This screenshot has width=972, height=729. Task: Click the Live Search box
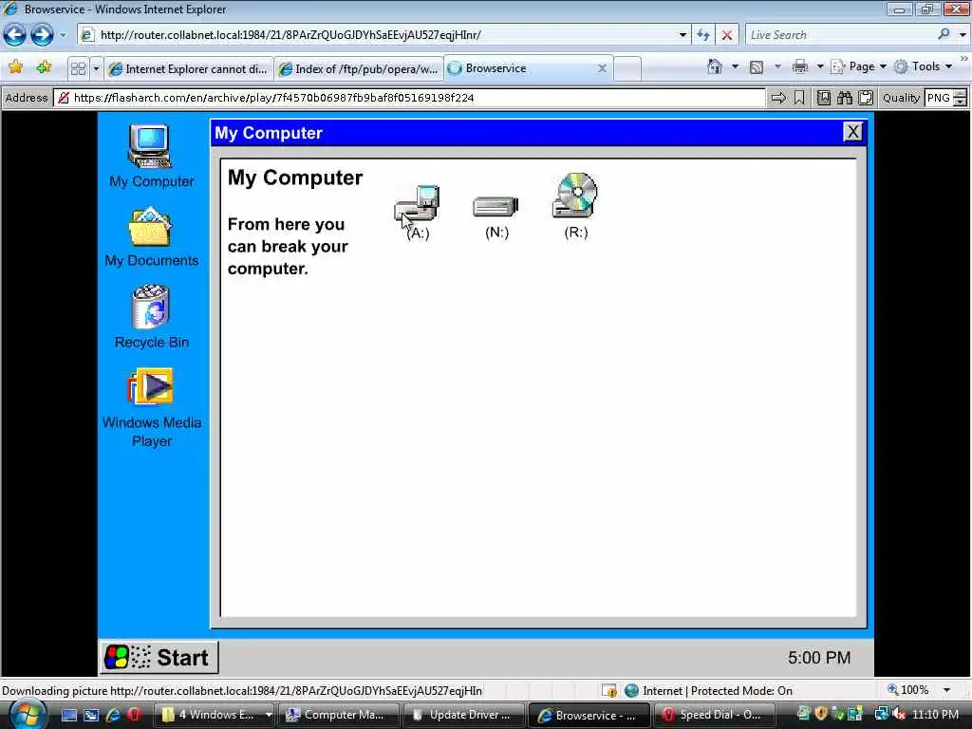coord(840,35)
